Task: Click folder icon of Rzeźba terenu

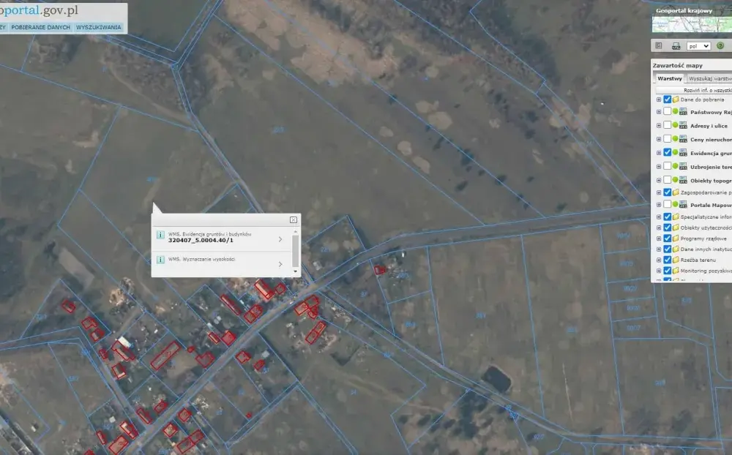Action: pyautogui.click(x=676, y=260)
